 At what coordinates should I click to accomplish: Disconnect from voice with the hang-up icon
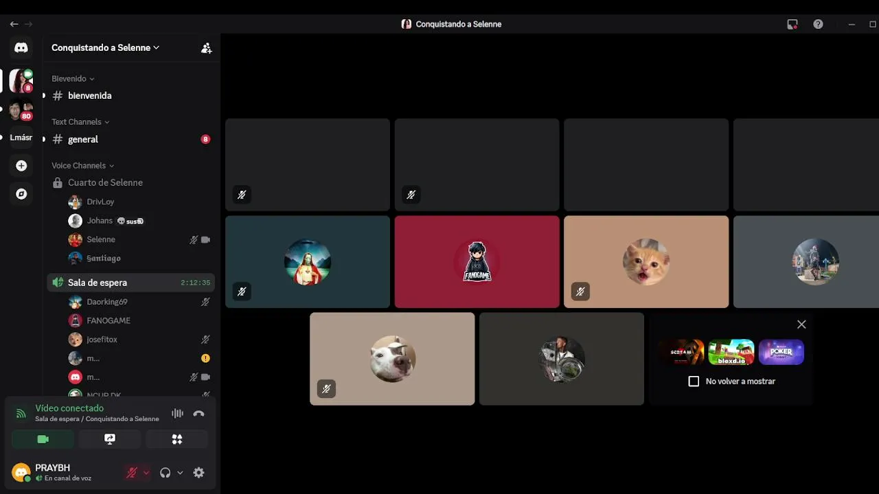click(198, 413)
